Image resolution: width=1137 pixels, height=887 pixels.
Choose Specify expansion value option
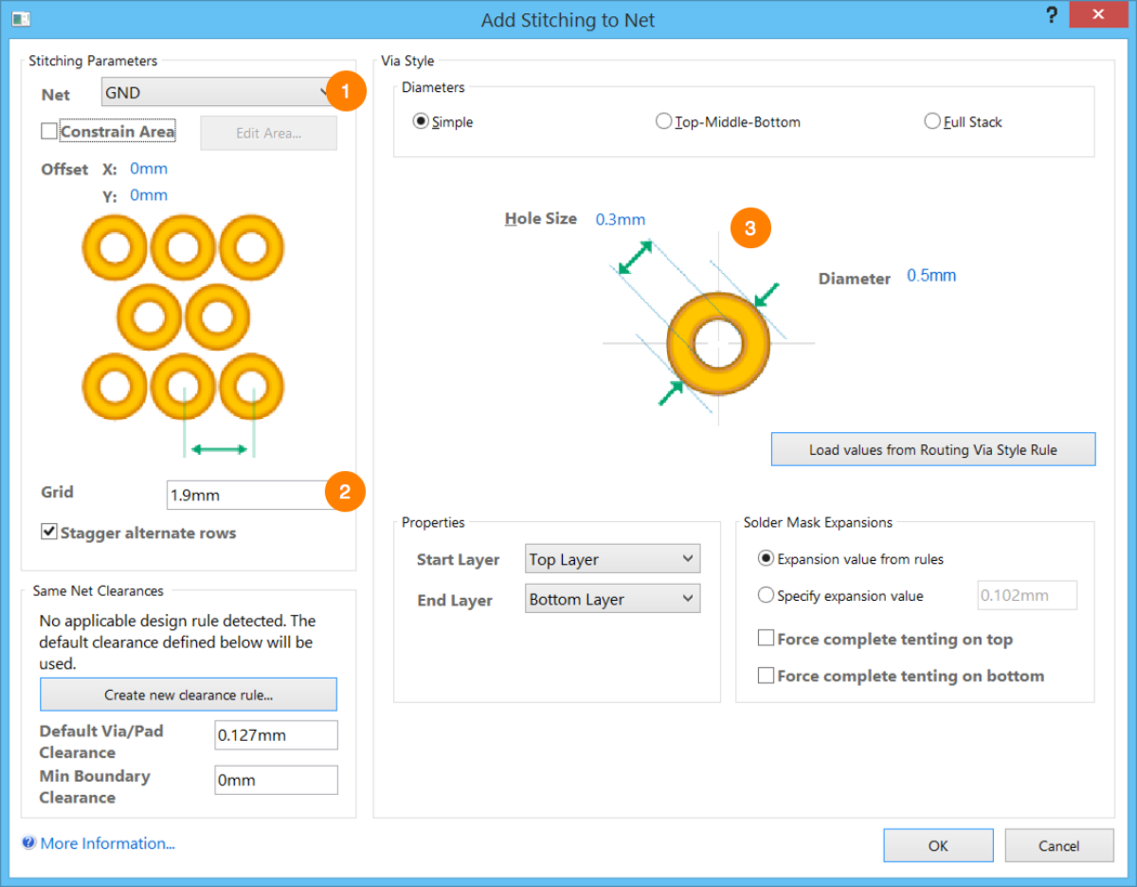click(765, 595)
